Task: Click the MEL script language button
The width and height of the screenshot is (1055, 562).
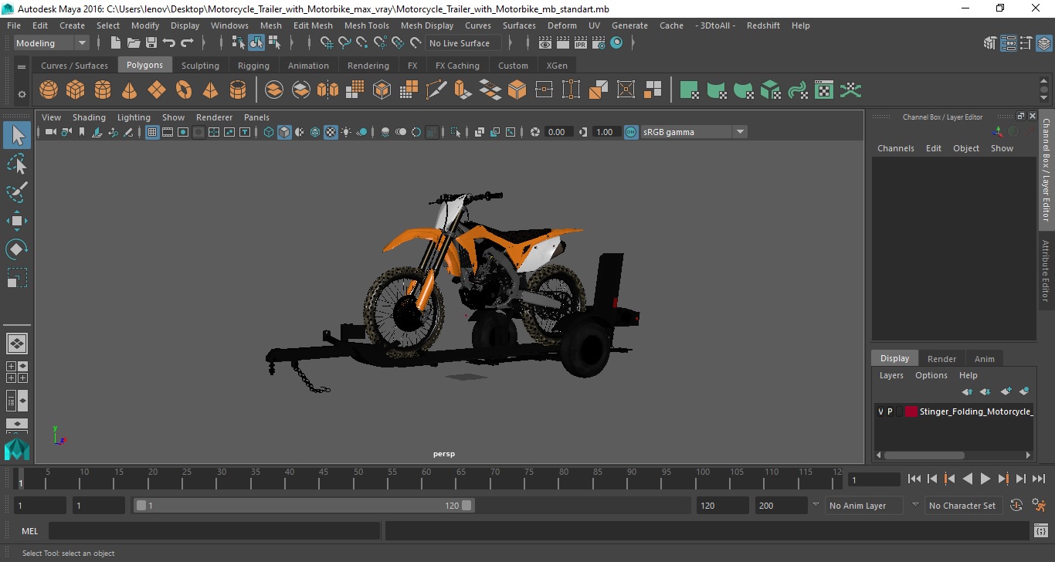Action: 29,531
